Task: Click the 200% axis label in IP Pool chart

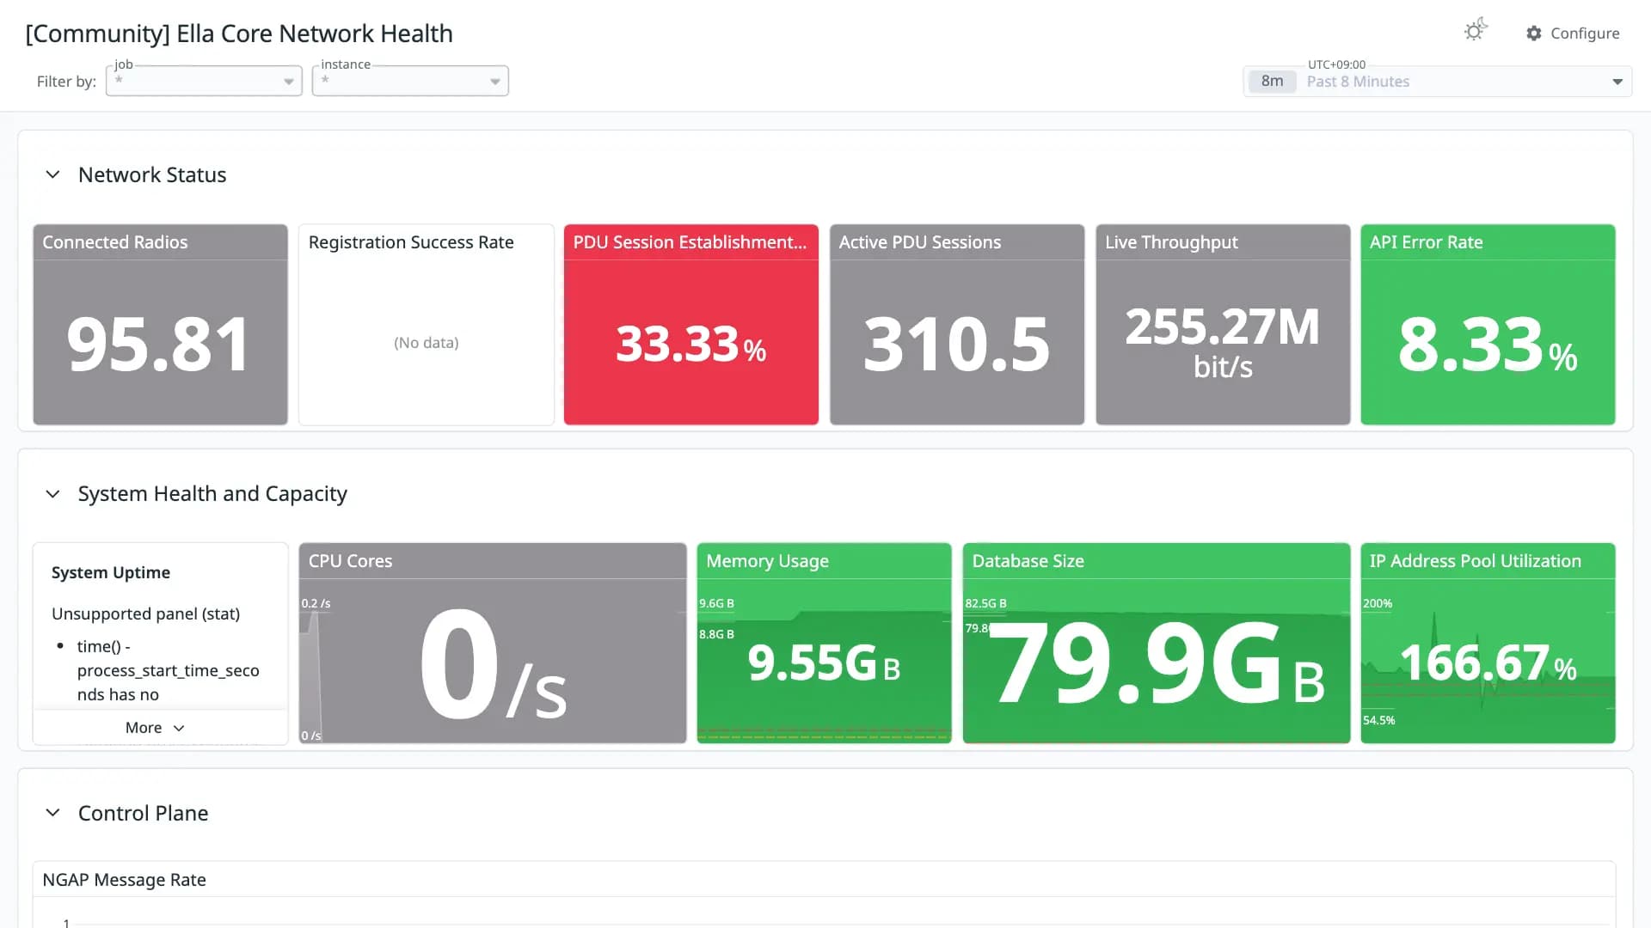Action: [1378, 603]
